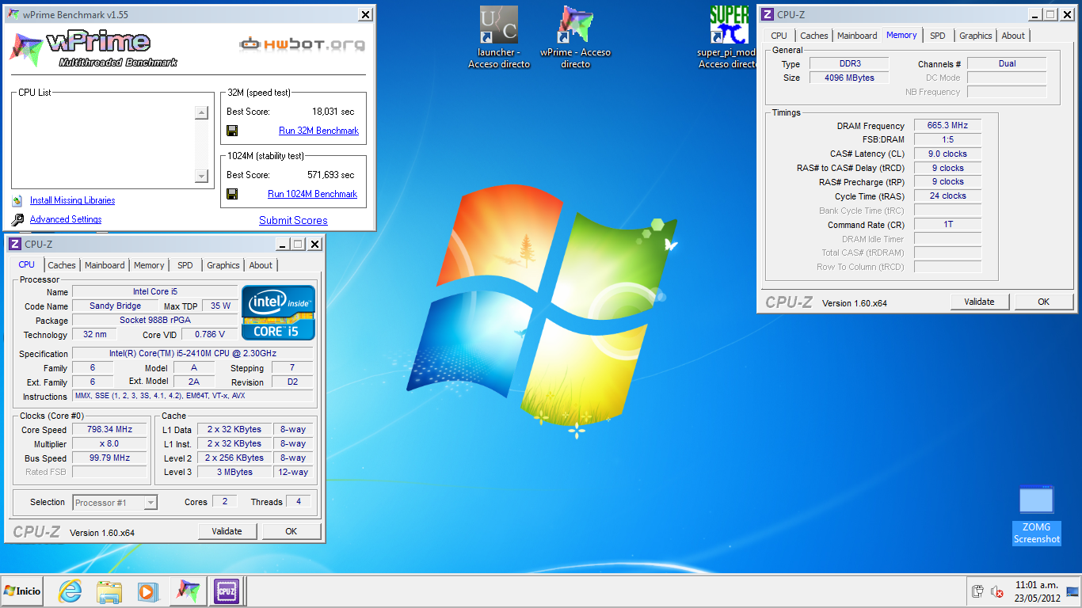This screenshot has width=1082, height=608.
Task: Click the CPU-Z title bar icon in CPU window
Action: (x=15, y=244)
